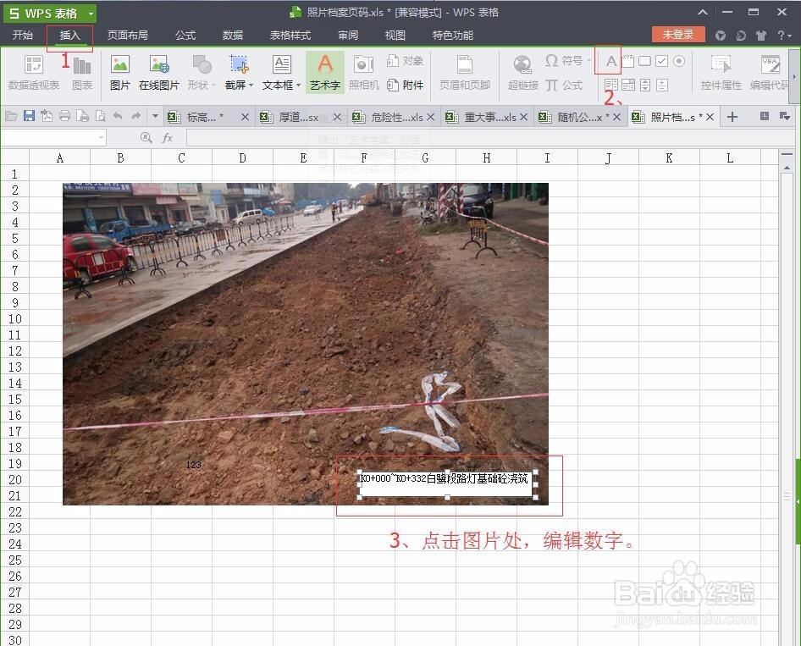Open 控件属性 control properties
This screenshot has width=801, height=646.
[x=721, y=73]
